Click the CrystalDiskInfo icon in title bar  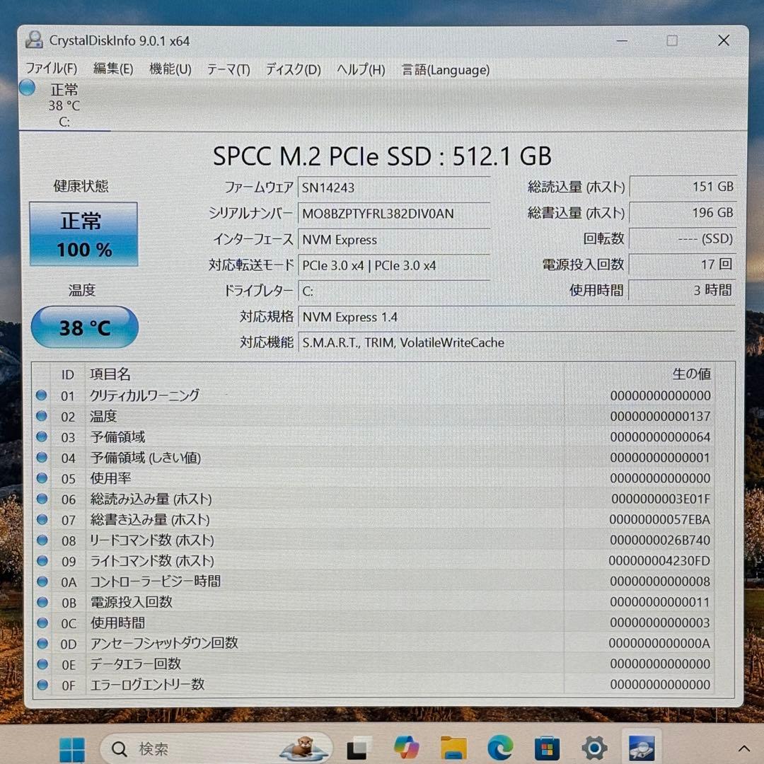33,40
